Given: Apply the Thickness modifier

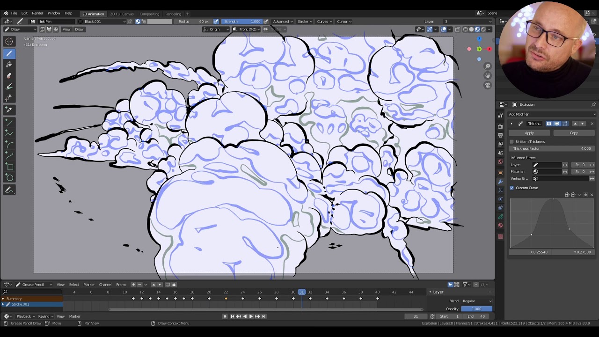Looking at the screenshot, I should pos(529,133).
